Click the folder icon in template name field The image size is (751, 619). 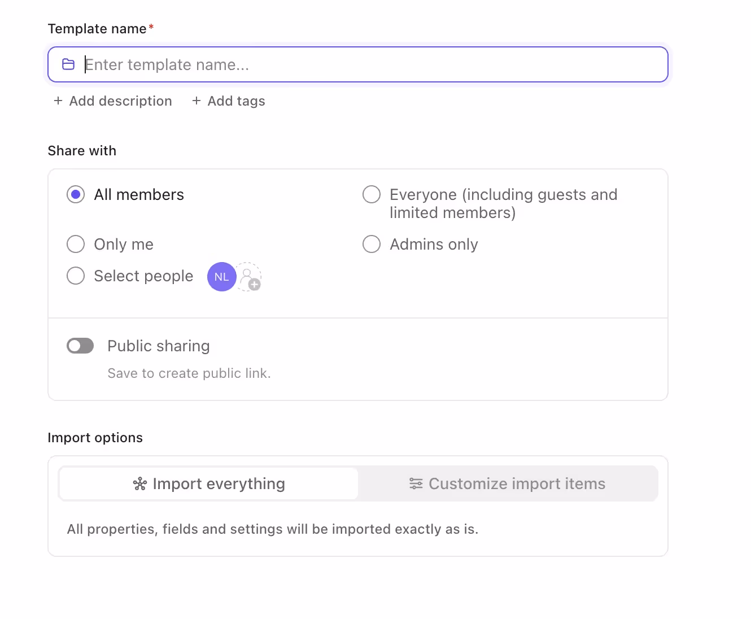click(x=68, y=64)
